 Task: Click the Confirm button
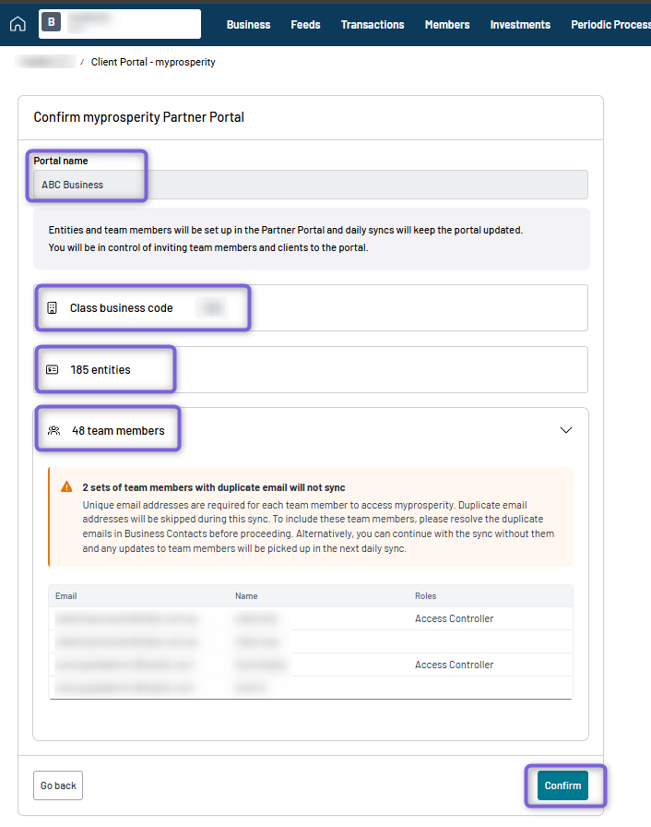click(x=562, y=785)
